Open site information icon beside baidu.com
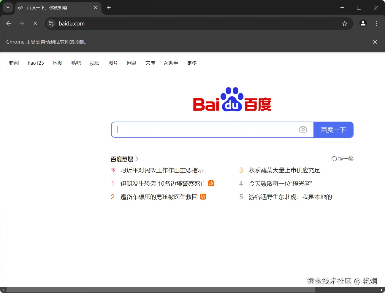The image size is (385, 293). coord(51,23)
